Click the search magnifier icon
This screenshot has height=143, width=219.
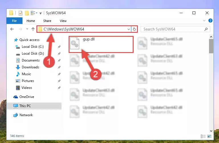206,29
